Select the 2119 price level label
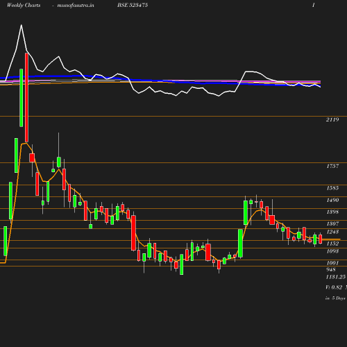347x347 pixels. pos(332,119)
